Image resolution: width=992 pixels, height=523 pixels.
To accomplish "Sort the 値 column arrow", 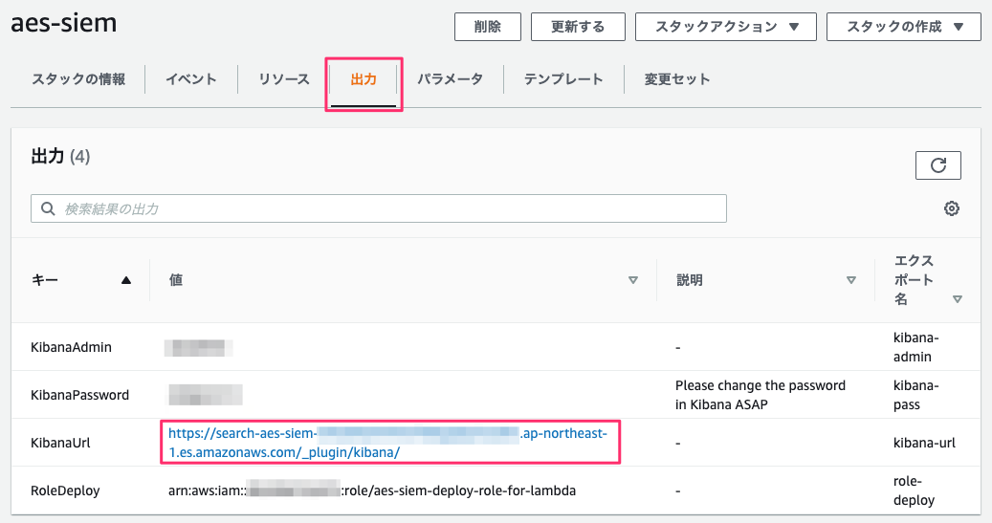I will [632, 280].
